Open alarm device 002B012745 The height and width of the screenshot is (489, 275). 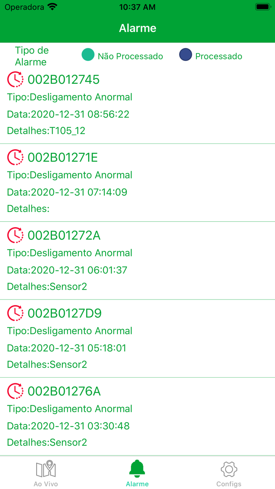pos(64,80)
